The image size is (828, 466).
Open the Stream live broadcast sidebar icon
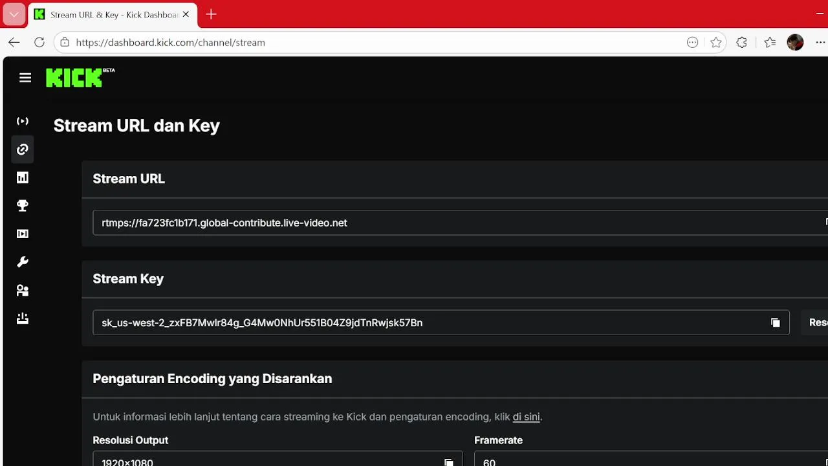click(x=23, y=121)
